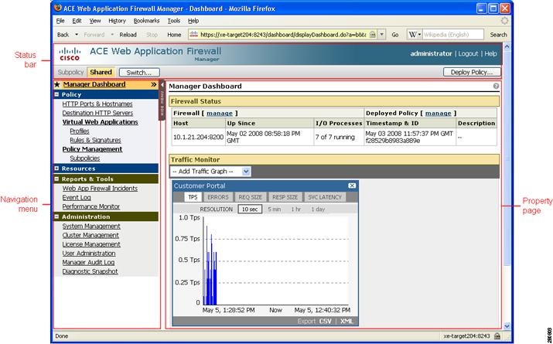
Task: Close the Customer Portal graph panel
Action: pyautogui.click(x=352, y=186)
